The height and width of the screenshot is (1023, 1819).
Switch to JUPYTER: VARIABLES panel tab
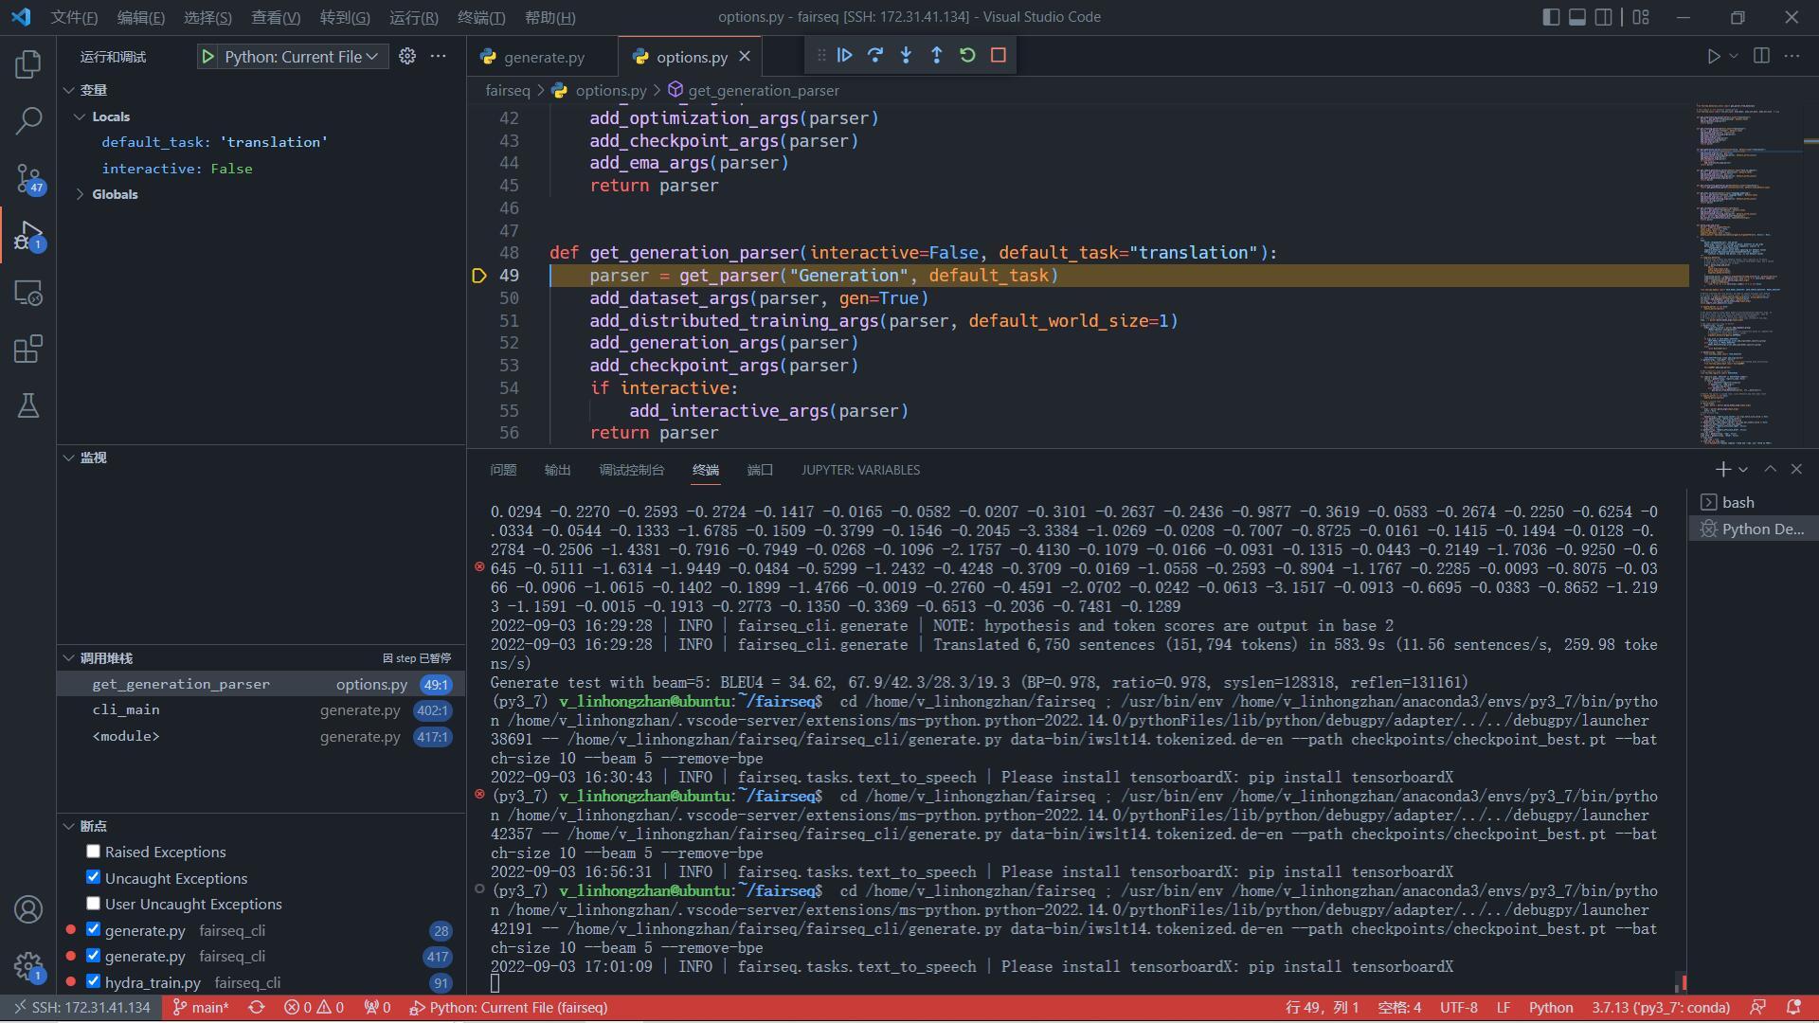[x=860, y=470]
